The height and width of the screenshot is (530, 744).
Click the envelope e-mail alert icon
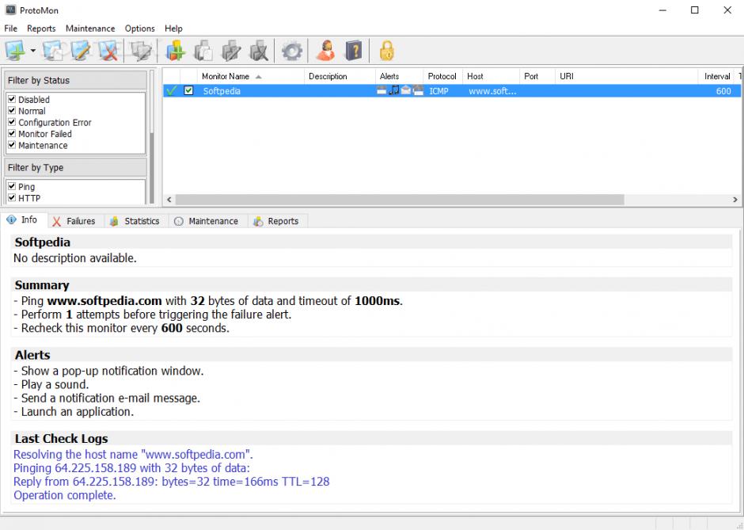[406, 90]
